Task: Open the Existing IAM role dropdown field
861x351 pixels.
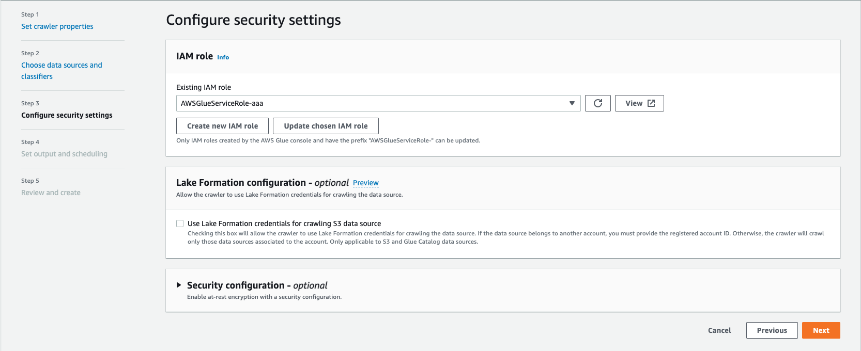Action: click(372, 103)
